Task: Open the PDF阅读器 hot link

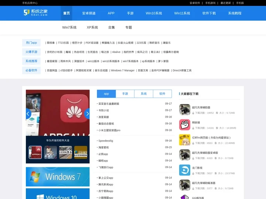Action: (x=92, y=43)
